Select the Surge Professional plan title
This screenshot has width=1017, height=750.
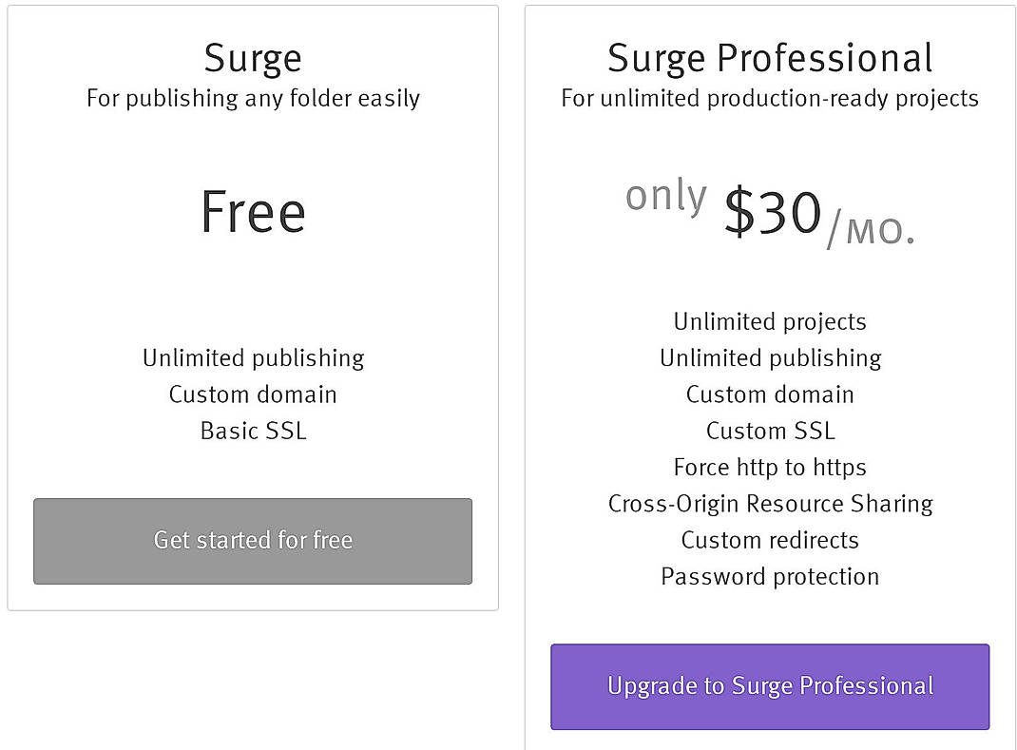pyautogui.click(x=770, y=57)
